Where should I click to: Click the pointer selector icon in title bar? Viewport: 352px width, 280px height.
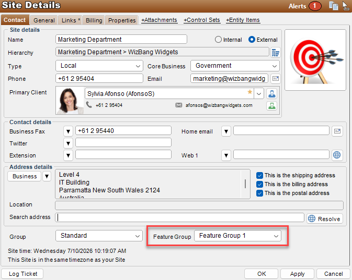coord(346,6)
